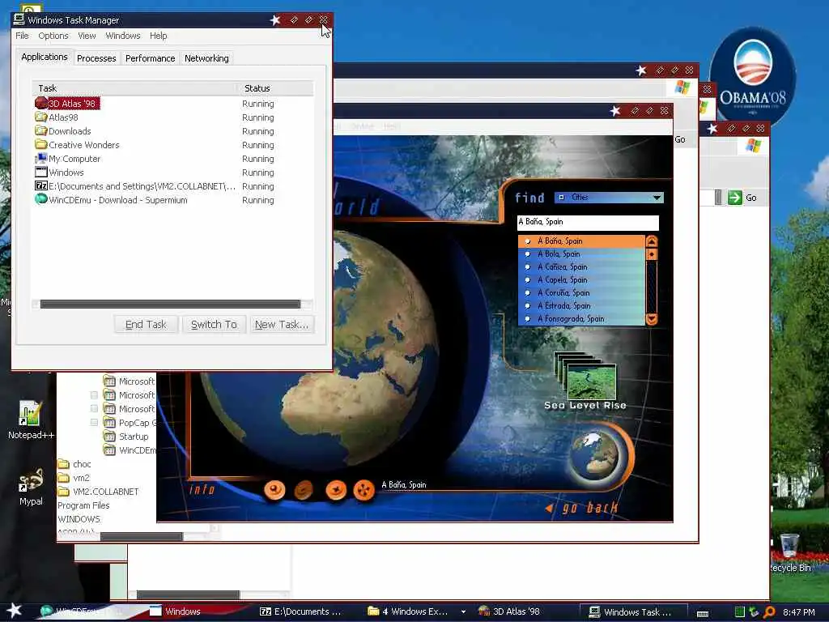
Task: Switch to E:\Documents 7z taskbar button
Action: point(300,611)
